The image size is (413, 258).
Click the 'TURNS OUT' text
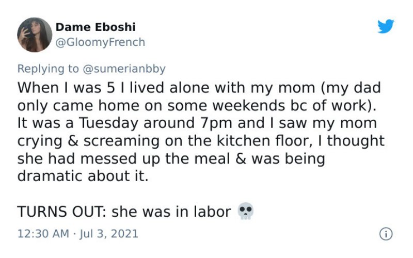[62, 212]
